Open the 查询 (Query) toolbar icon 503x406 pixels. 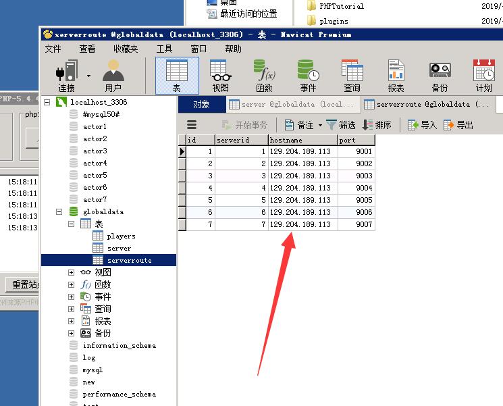352,75
